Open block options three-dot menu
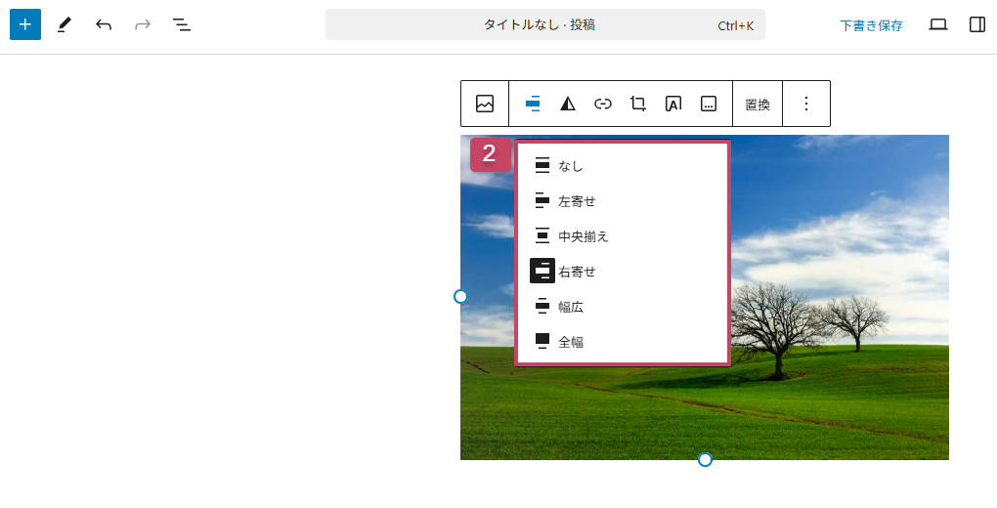The height and width of the screenshot is (508, 997). pyautogui.click(x=806, y=104)
